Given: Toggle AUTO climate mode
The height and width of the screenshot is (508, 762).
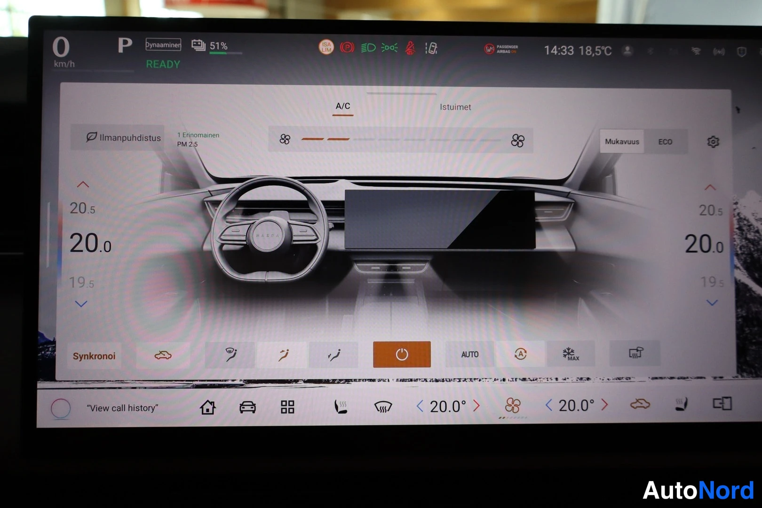Looking at the screenshot, I should tap(469, 354).
